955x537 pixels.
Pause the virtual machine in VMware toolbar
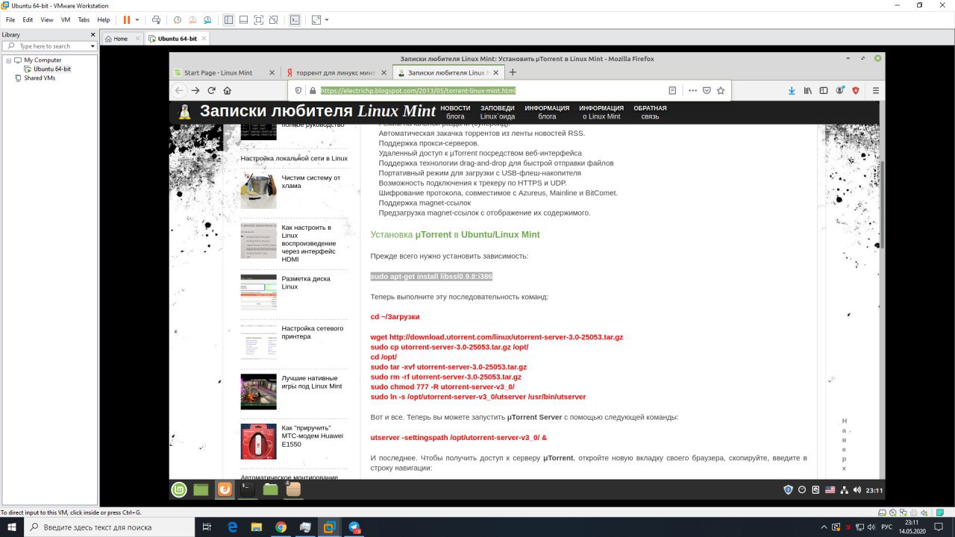[126, 19]
